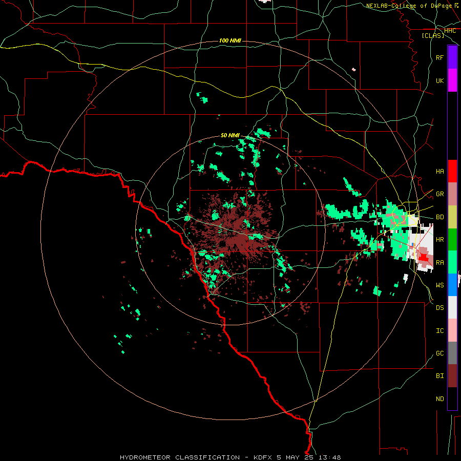Click the light green RA legend swatch
Screen dimensions: 461x461
pyautogui.click(x=452, y=262)
